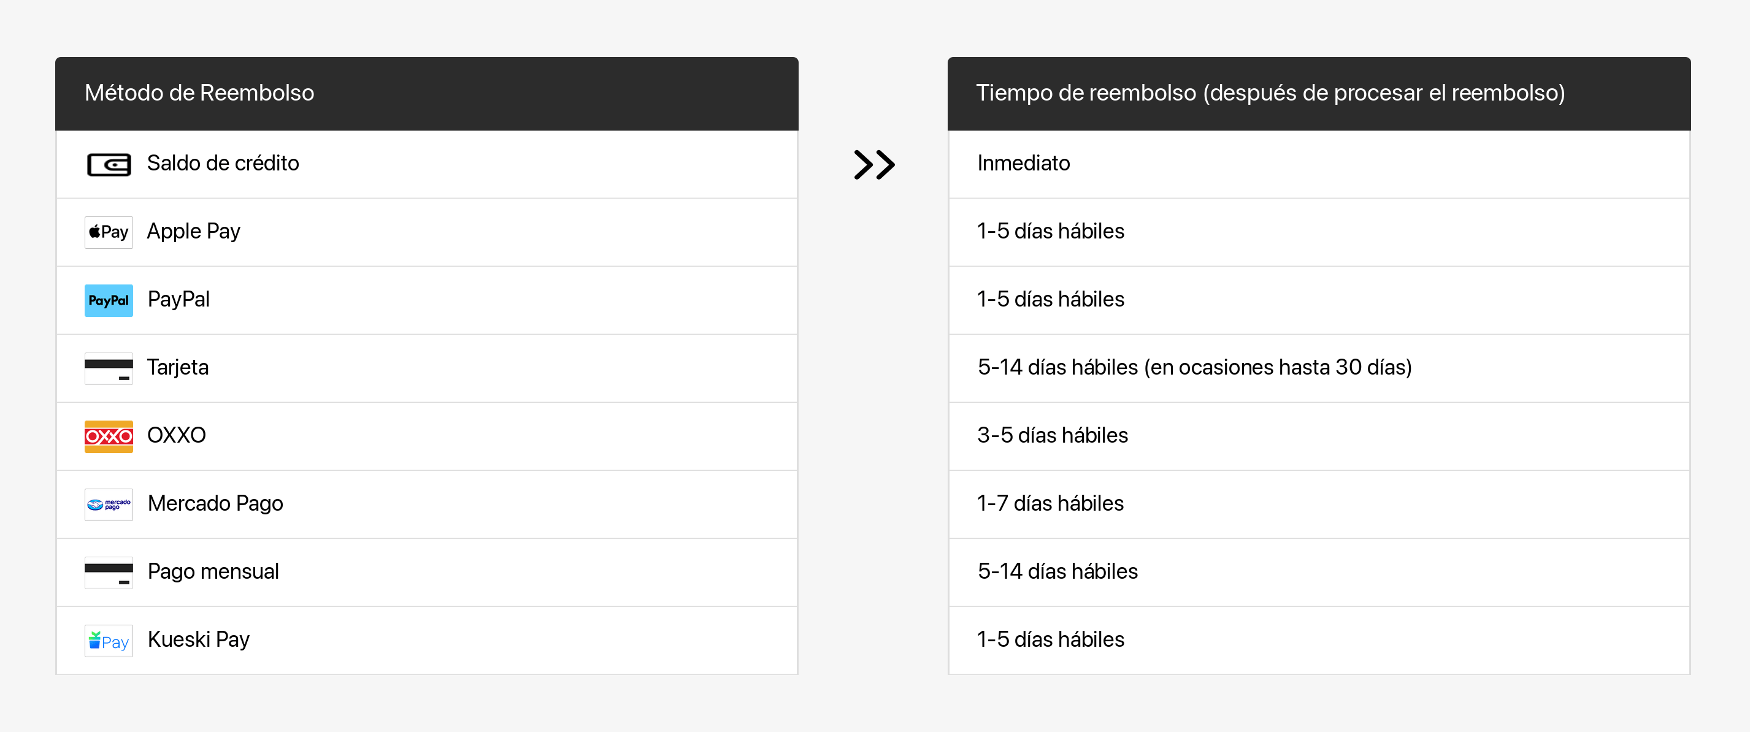Click the Tarjeta credit card icon
The width and height of the screenshot is (1750, 732).
(109, 368)
